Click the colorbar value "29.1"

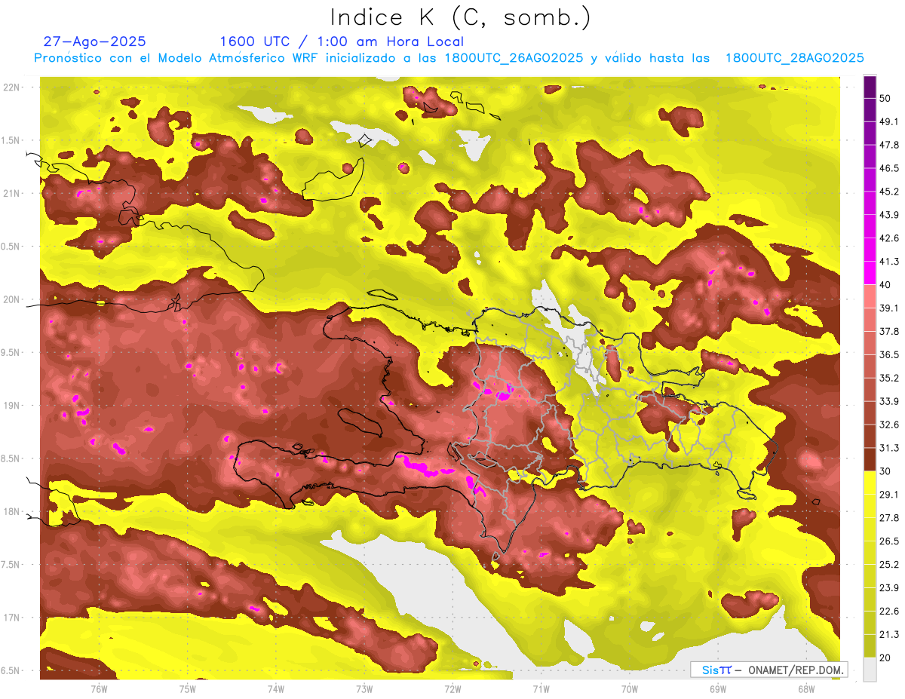889,495
